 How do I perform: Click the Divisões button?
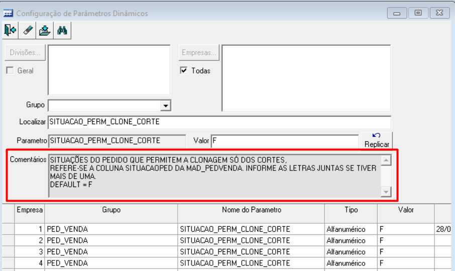[25, 53]
